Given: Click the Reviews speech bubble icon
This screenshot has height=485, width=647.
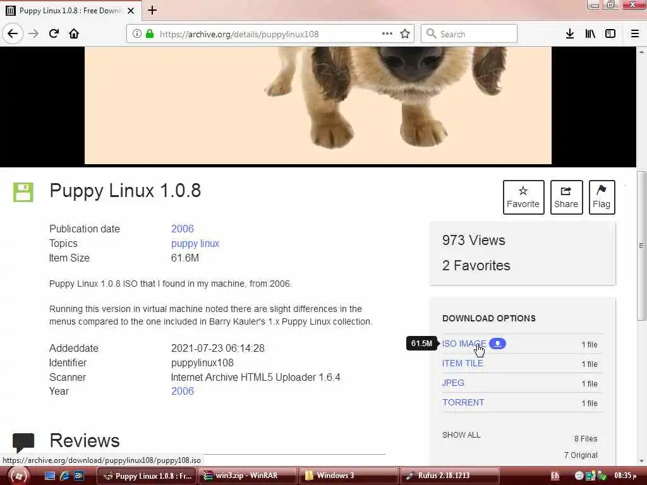Looking at the screenshot, I should (x=23, y=442).
